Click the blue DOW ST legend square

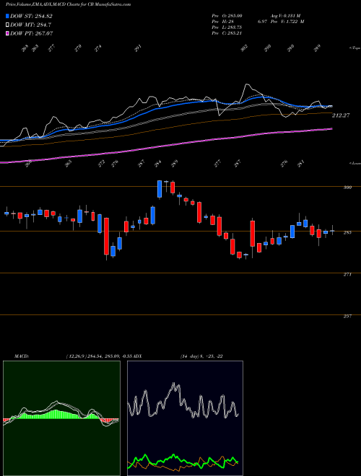click(8, 16)
